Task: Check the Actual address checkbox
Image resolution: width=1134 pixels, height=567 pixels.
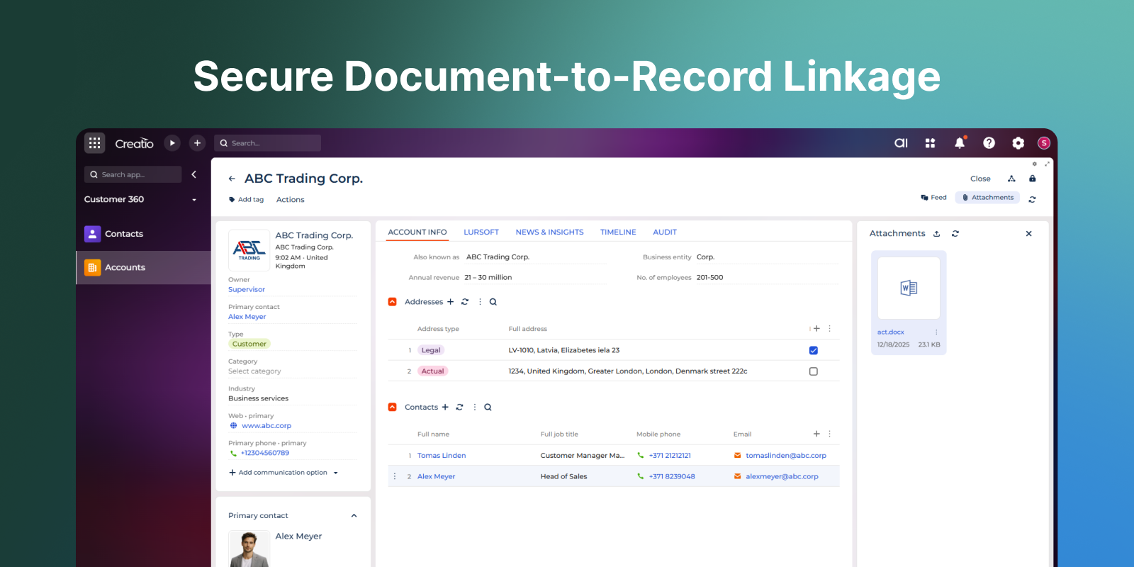Action: point(813,371)
